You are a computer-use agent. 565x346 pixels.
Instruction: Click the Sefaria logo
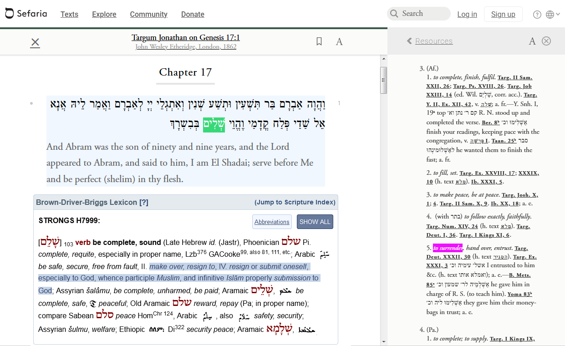pyautogui.click(x=26, y=13)
